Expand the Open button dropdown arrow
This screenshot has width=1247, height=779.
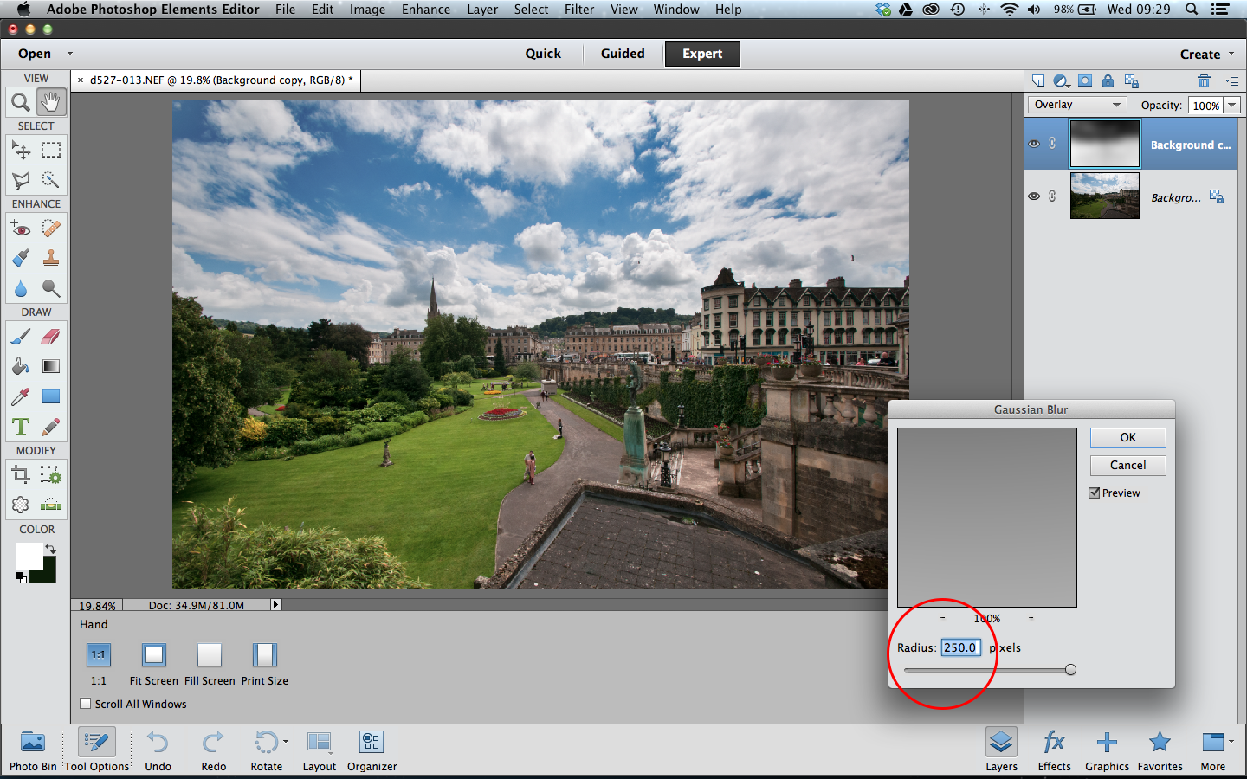pyautogui.click(x=69, y=53)
